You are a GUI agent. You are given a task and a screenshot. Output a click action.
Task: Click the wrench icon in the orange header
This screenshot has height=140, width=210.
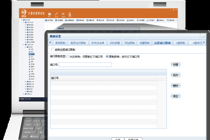[x=56, y=13]
